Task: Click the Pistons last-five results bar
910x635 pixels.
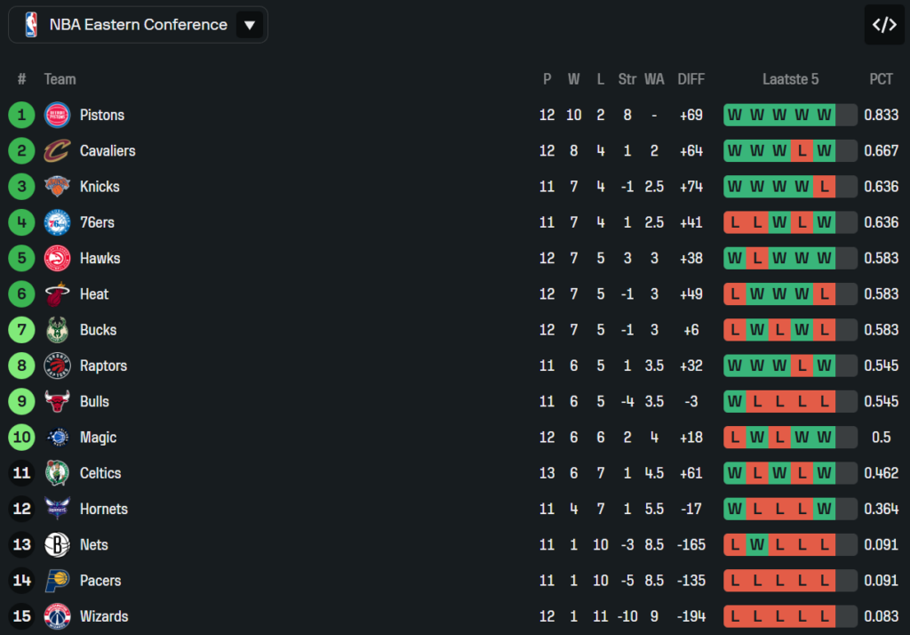Action: (x=790, y=115)
